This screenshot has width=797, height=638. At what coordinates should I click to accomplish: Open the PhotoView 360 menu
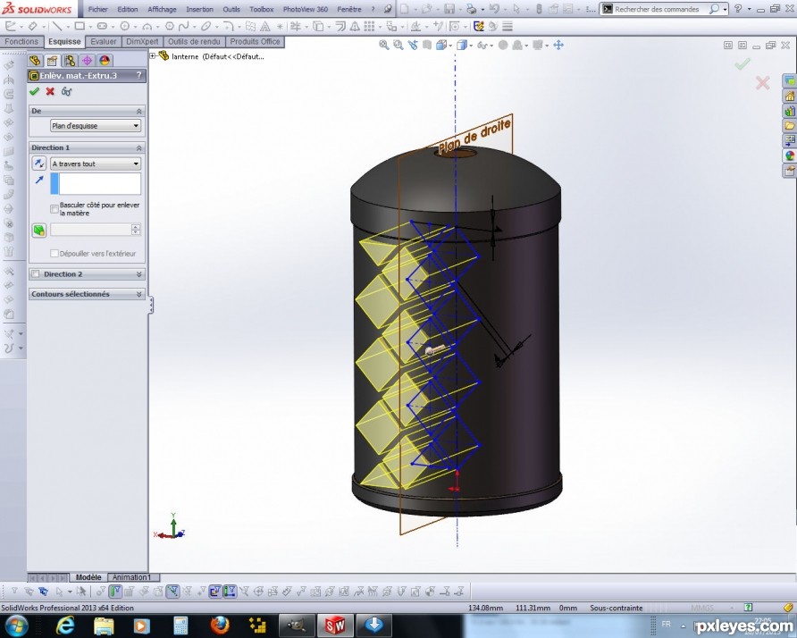(306, 9)
